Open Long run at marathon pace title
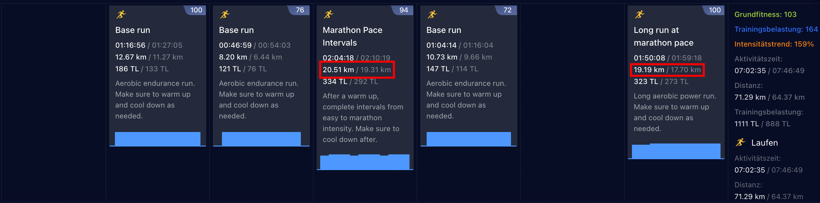The height and width of the screenshot is (203, 820). click(x=663, y=36)
